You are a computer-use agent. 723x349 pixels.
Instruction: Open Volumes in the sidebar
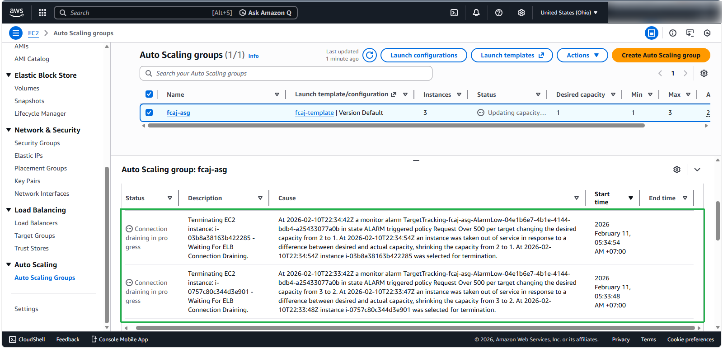click(27, 88)
